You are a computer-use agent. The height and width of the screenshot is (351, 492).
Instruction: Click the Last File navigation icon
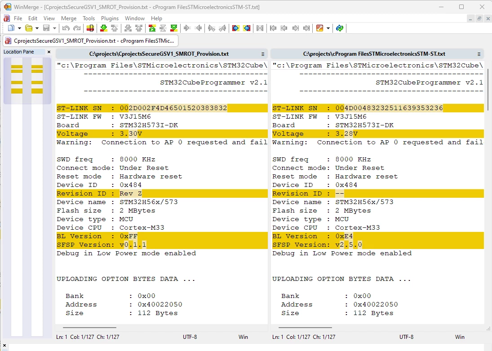point(306,28)
